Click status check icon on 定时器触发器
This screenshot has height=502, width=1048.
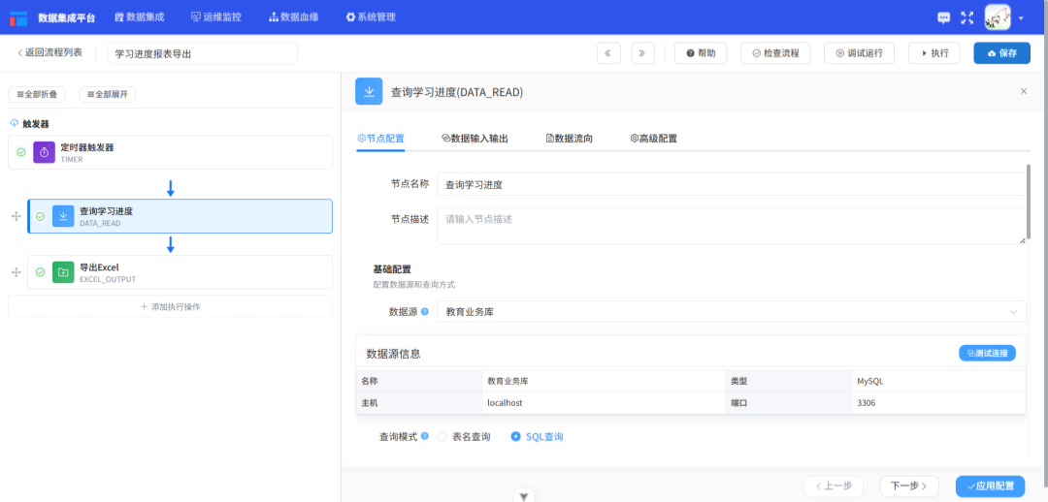pos(20,152)
